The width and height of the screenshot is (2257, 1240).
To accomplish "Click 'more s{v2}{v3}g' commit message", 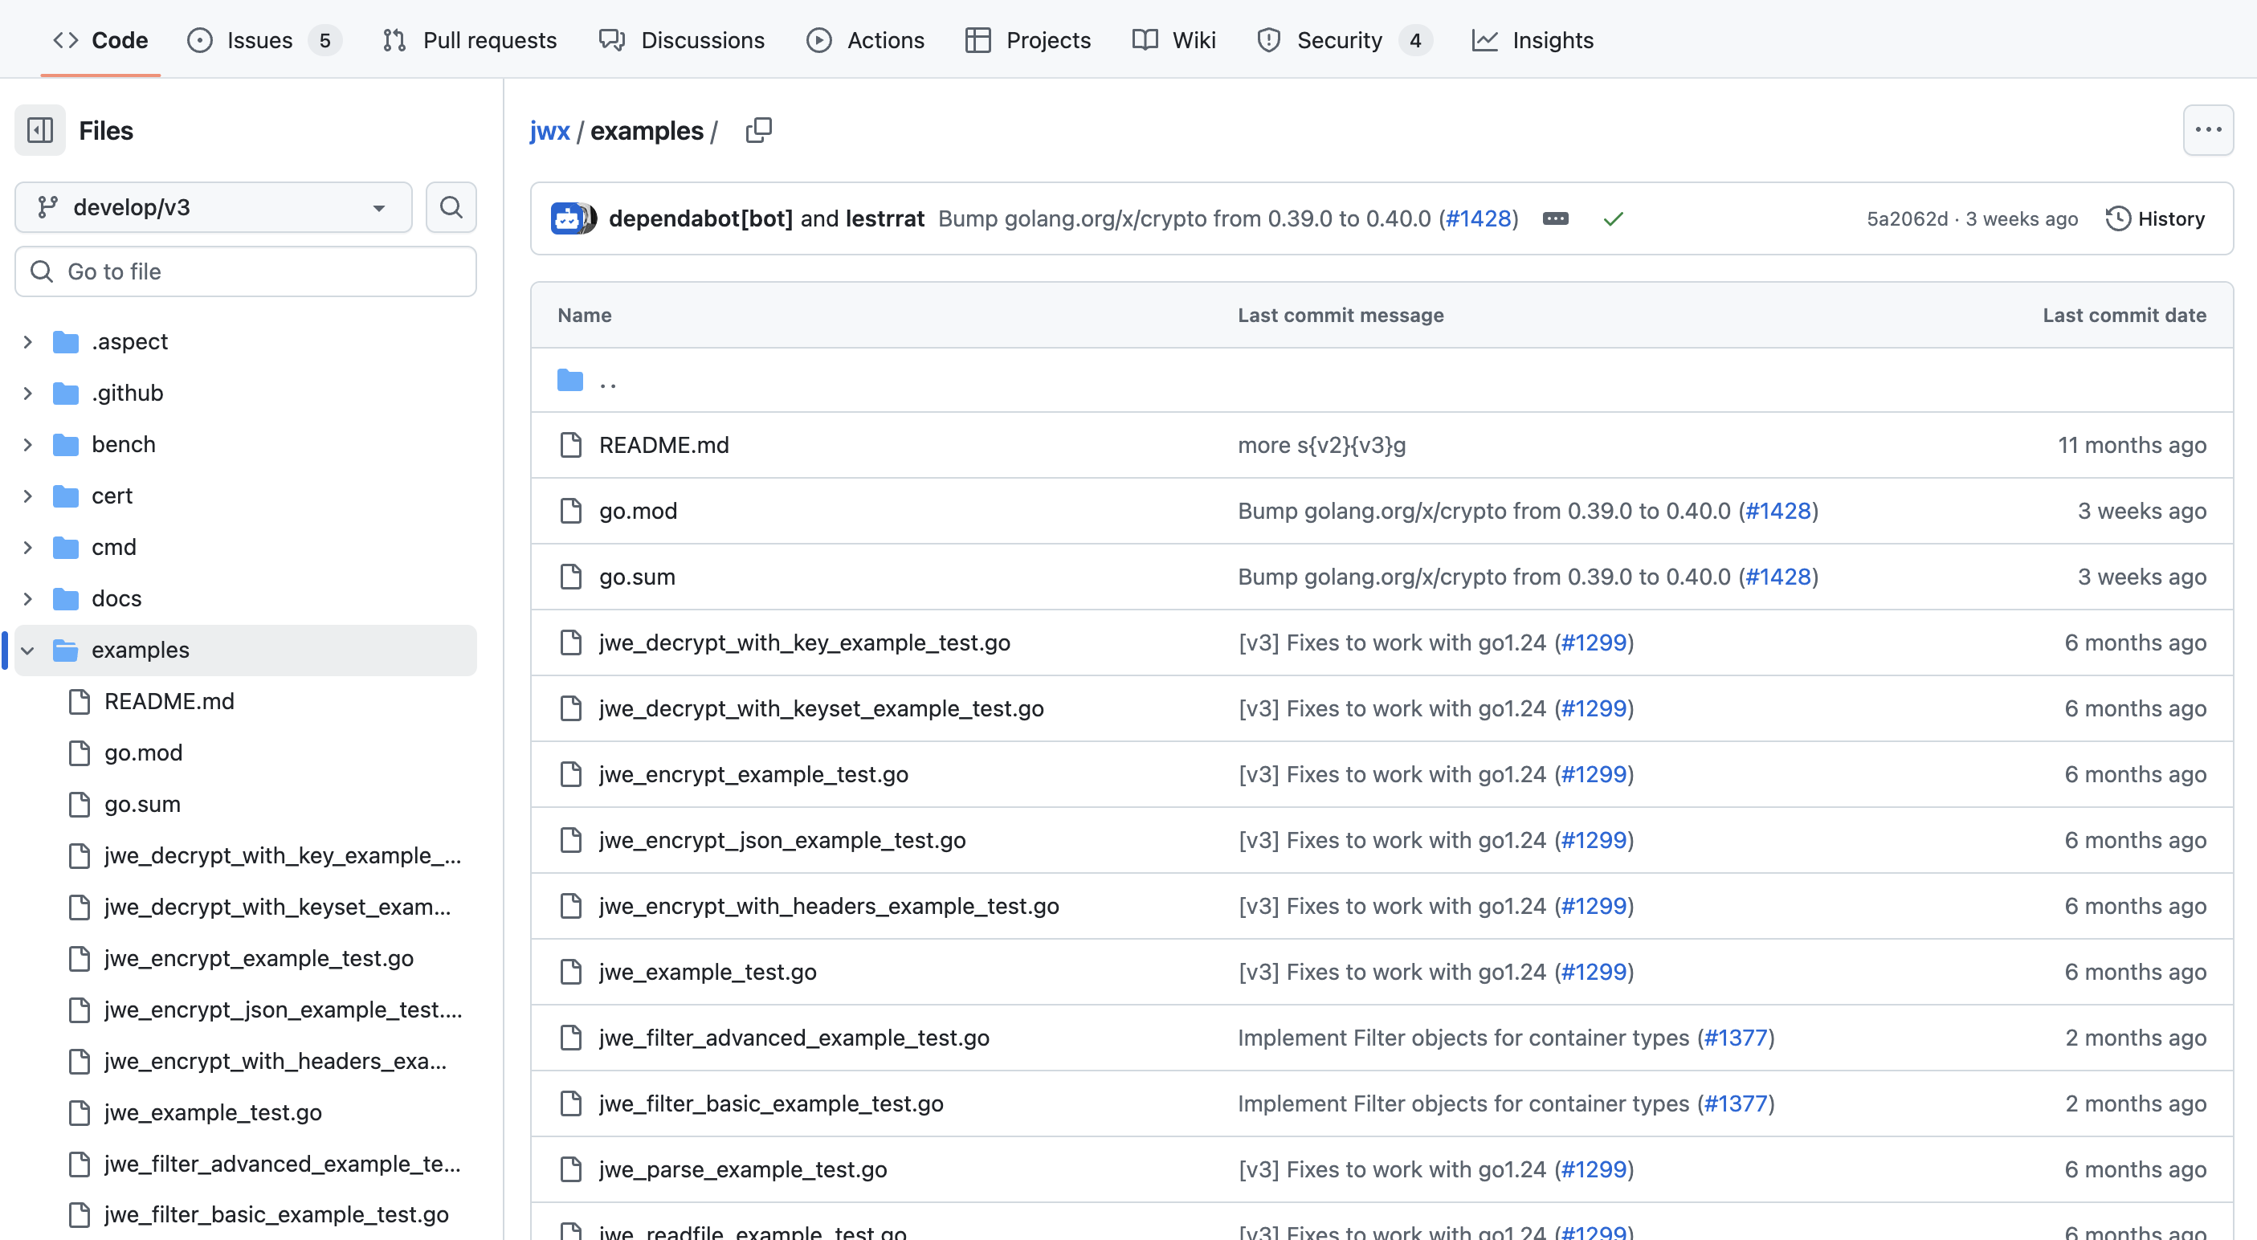I will point(1321,445).
